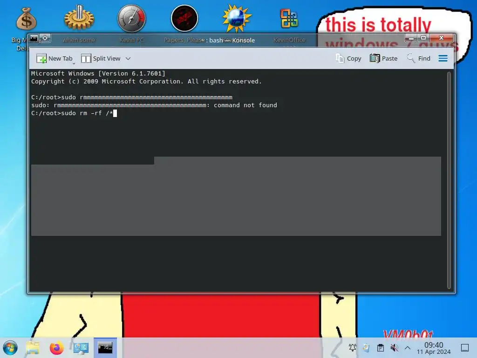Viewport: 477px width, 358px height.
Task: Click the blue page-shaped system tray icon
Action: tap(366, 348)
